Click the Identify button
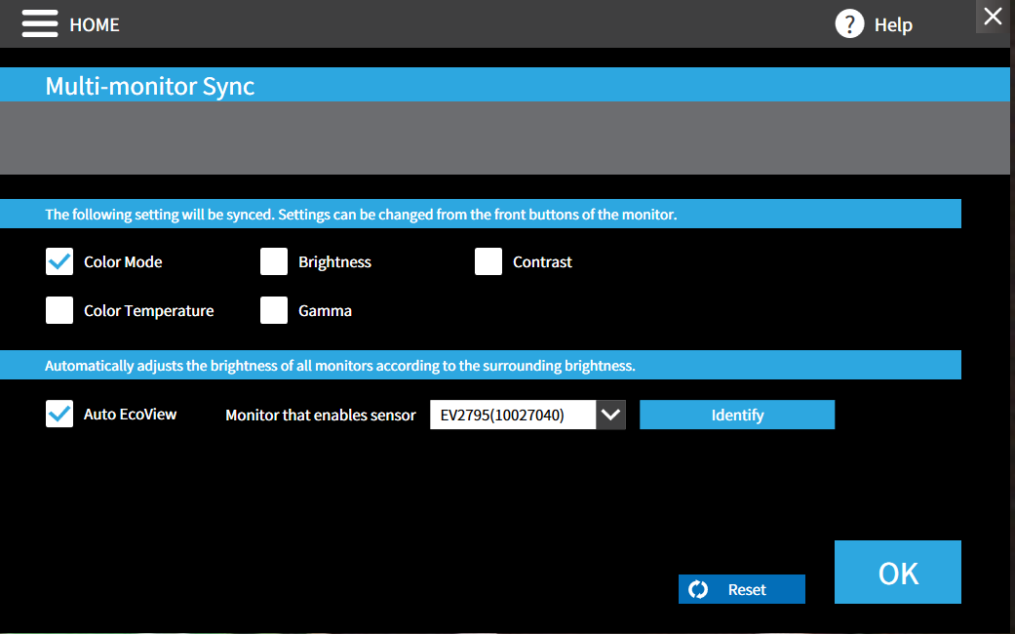 tap(737, 415)
